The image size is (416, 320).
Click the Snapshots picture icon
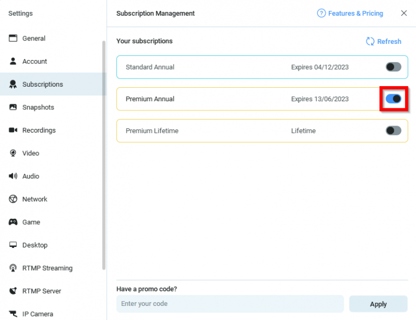13,107
